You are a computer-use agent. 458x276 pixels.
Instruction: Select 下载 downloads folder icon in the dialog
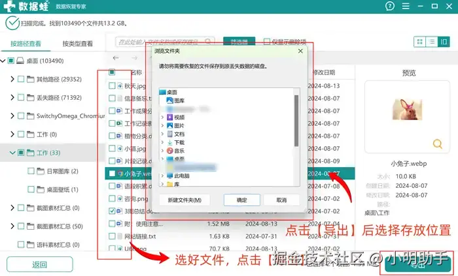[169, 142]
